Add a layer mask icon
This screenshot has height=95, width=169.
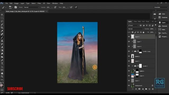coord(139,89)
